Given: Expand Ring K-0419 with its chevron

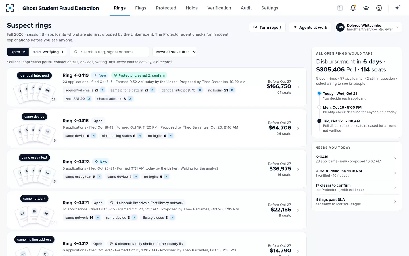Looking at the screenshot, I should (x=298, y=87).
